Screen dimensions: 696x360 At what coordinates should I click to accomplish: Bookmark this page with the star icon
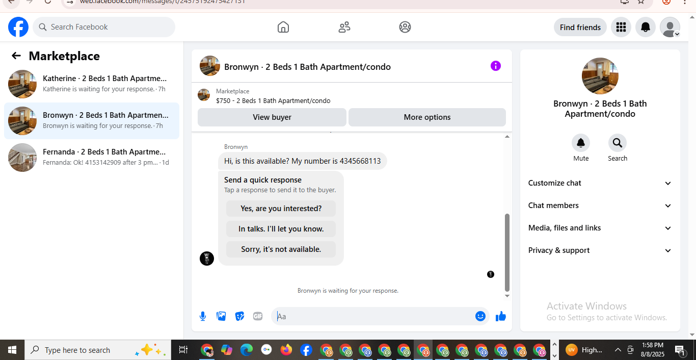click(641, 2)
